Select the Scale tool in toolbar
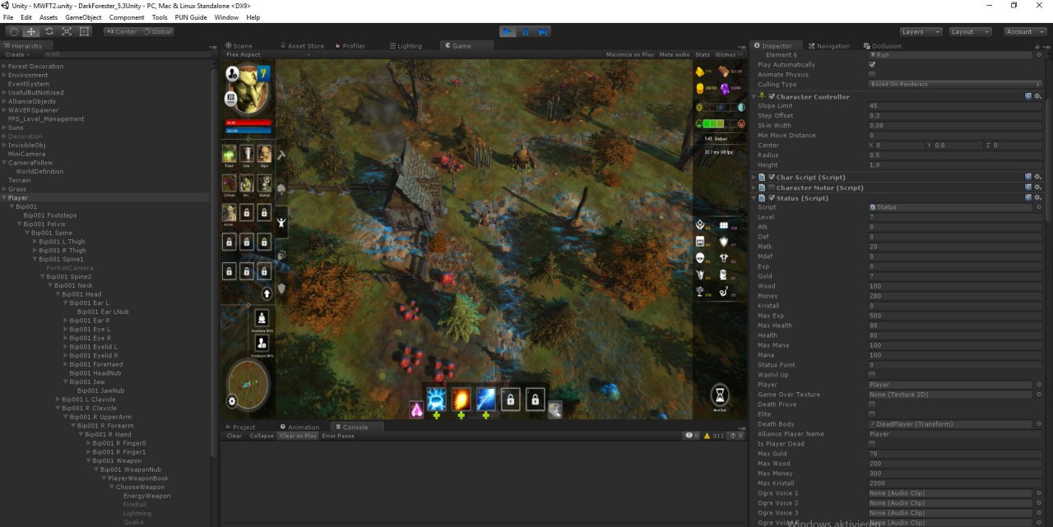The width and height of the screenshot is (1053, 527). point(67,31)
